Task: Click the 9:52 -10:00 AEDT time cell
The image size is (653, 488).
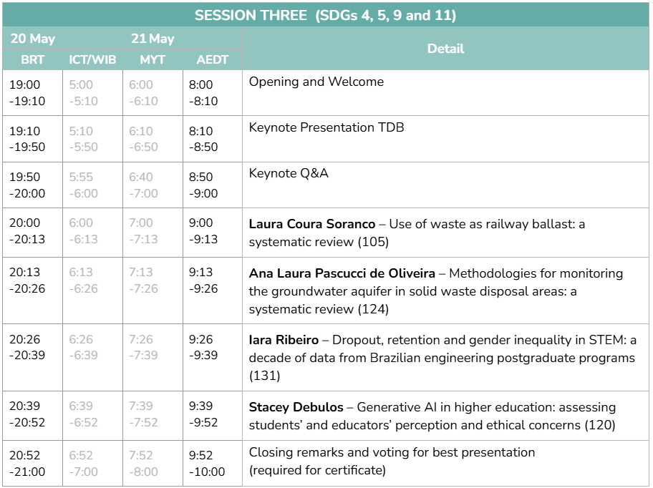Action: pyautogui.click(x=213, y=463)
